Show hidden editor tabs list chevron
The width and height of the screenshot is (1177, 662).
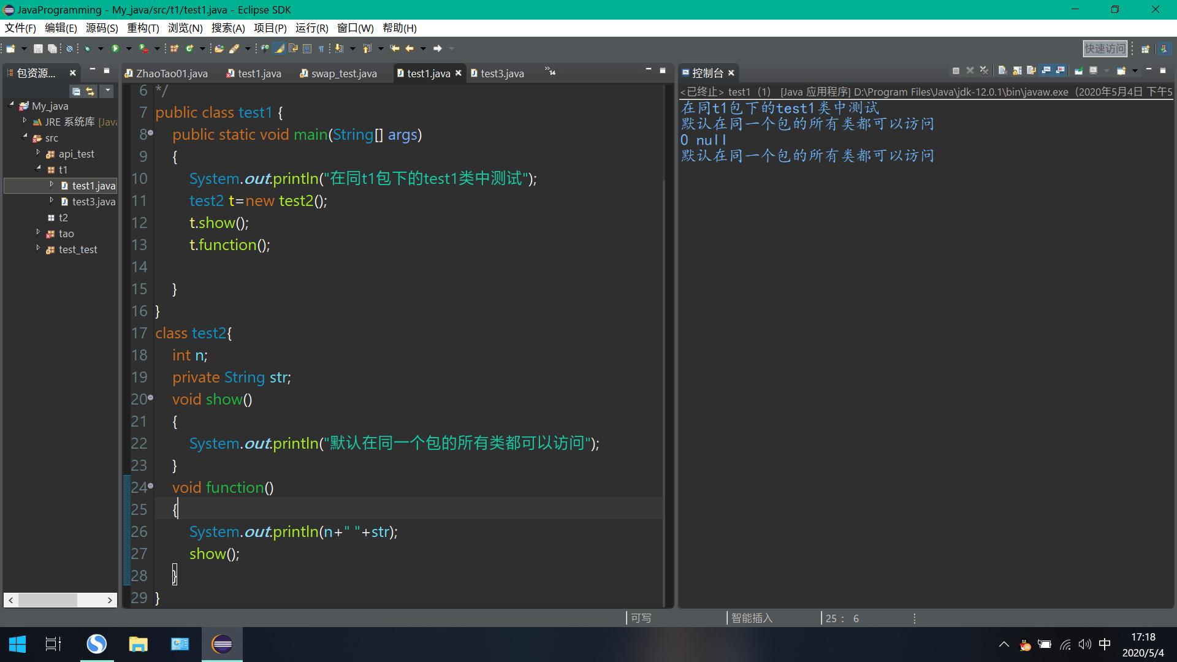[x=550, y=72]
